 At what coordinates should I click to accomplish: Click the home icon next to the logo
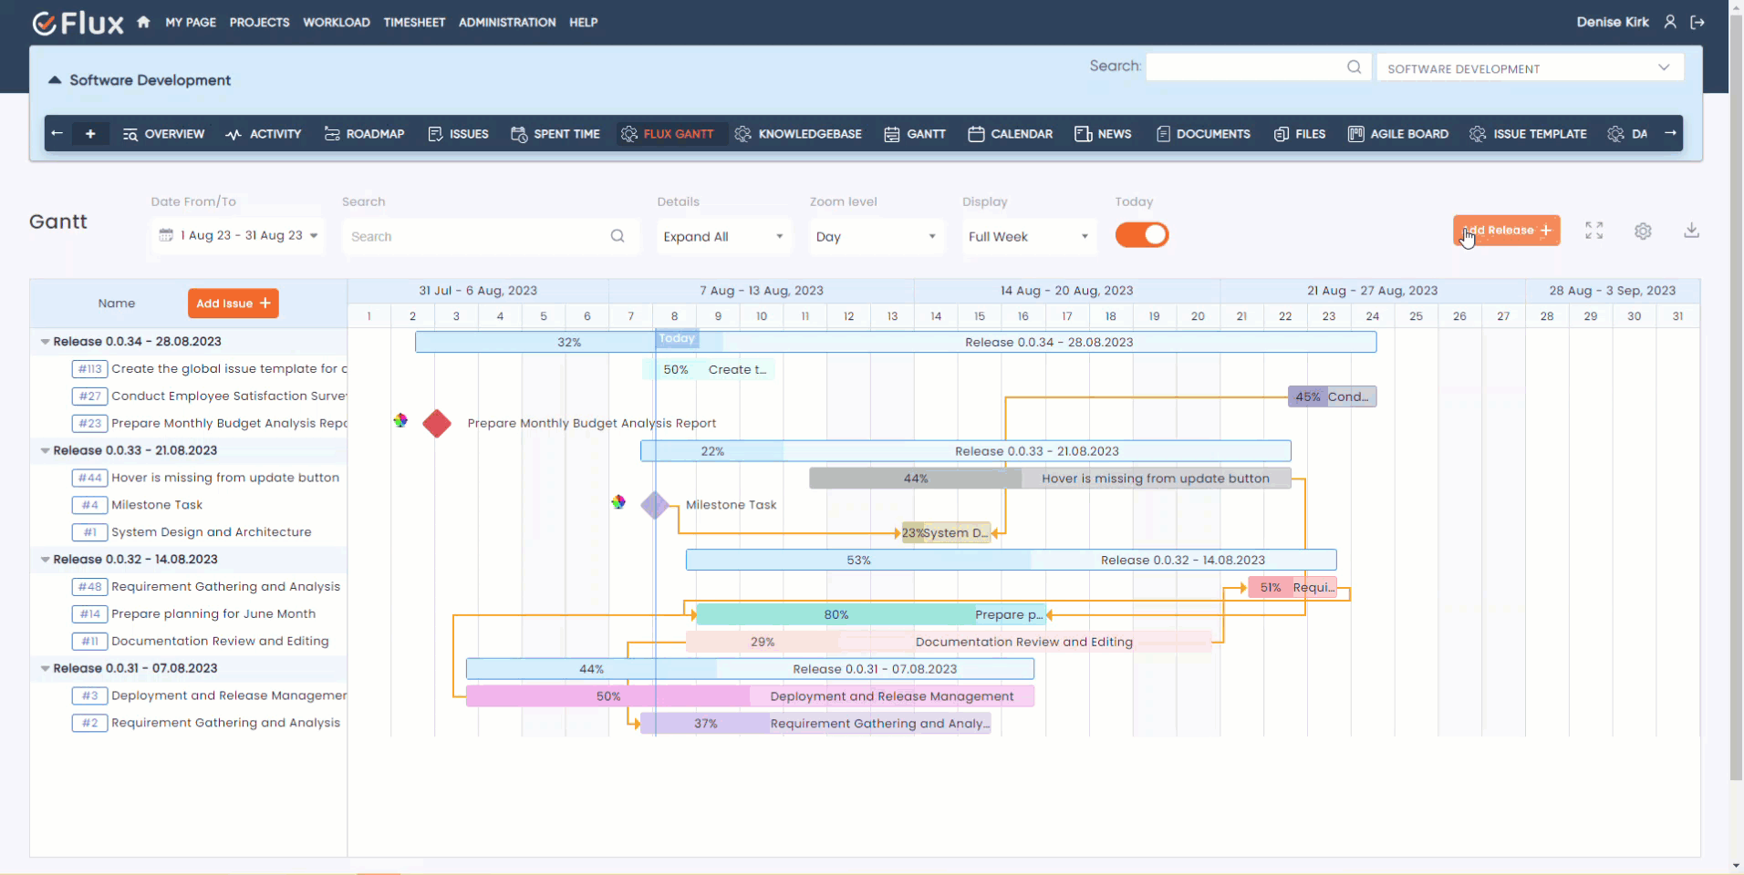143,22
